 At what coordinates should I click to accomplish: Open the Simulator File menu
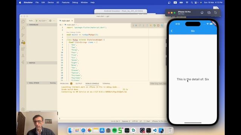[x=37, y=3]
